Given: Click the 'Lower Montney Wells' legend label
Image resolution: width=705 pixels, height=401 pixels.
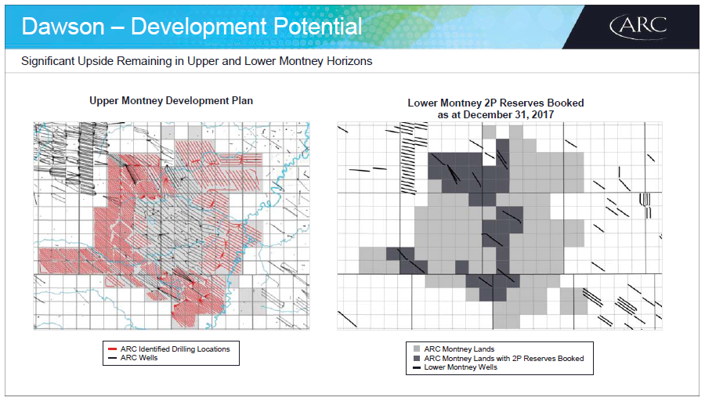Looking at the screenshot, I should tap(461, 367).
